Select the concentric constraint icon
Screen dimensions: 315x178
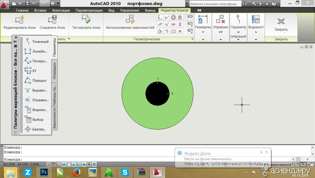(174, 18)
